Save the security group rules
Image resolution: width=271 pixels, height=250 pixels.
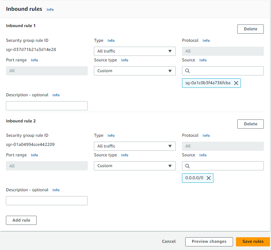253,242
